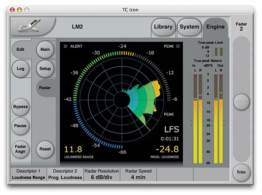Select Radar Speed 4 min parameter
The height and width of the screenshot is (195, 262).
pyautogui.click(x=138, y=174)
